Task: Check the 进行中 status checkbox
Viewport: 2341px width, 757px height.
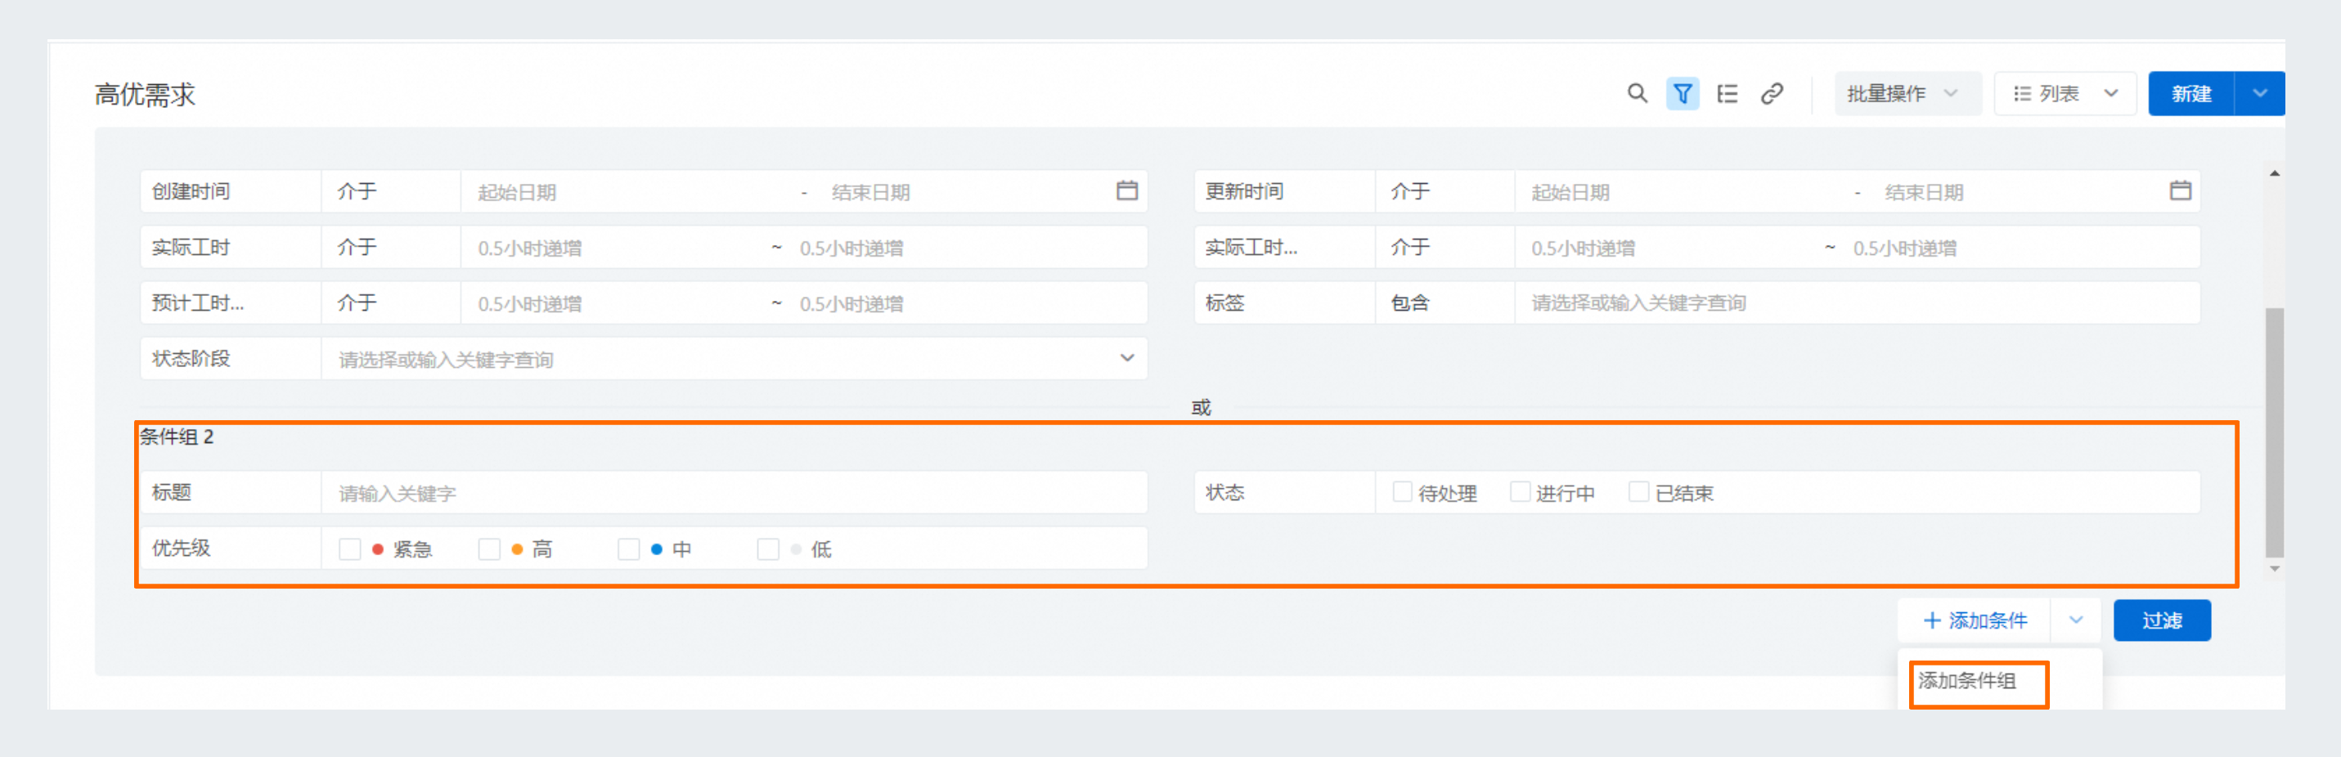Action: pyautogui.click(x=1520, y=491)
